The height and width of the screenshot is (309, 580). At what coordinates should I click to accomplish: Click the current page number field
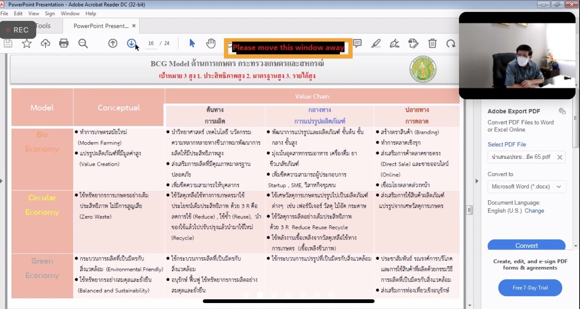tap(151, 43)
